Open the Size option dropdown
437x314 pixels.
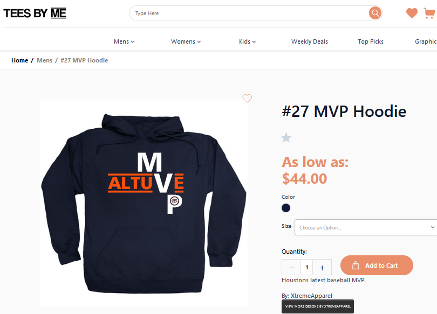(366, 227)
